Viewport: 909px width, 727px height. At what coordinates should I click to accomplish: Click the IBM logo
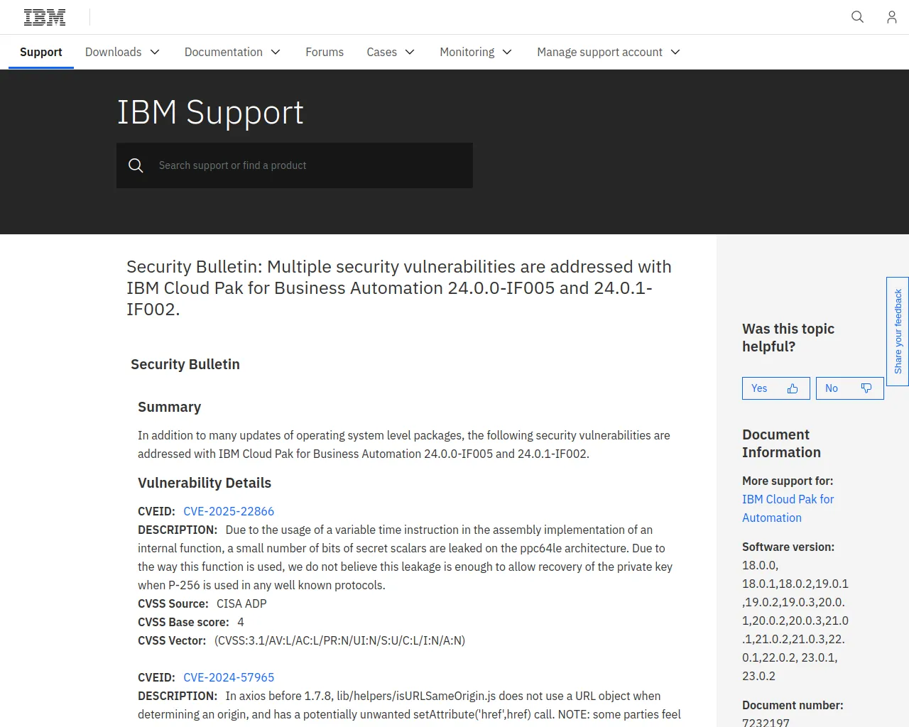45,17
